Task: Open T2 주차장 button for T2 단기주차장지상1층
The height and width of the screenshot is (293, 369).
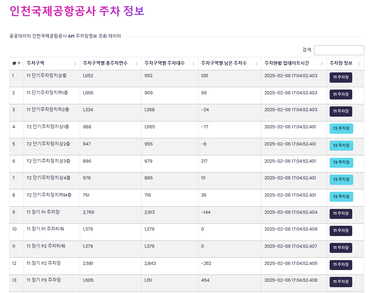Action: pos(341,129)
